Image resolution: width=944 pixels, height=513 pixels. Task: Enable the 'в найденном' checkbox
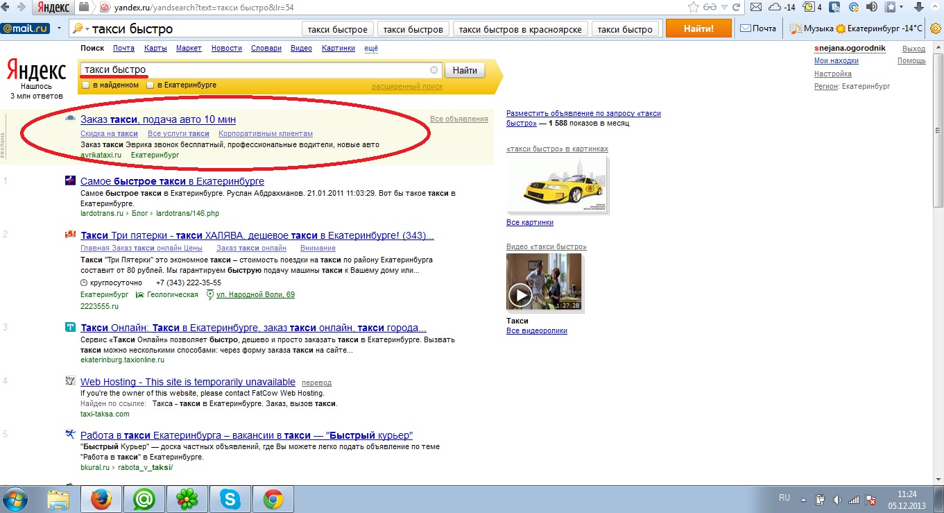coord(86,85)
